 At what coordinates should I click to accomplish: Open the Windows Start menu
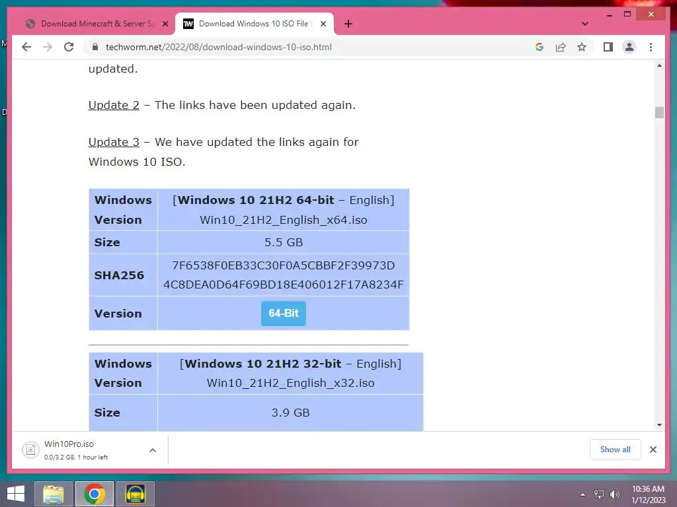click(x=16, y=494)
